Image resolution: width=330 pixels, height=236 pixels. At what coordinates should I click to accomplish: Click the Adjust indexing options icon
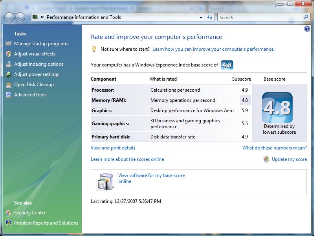[x=9, y=64]
